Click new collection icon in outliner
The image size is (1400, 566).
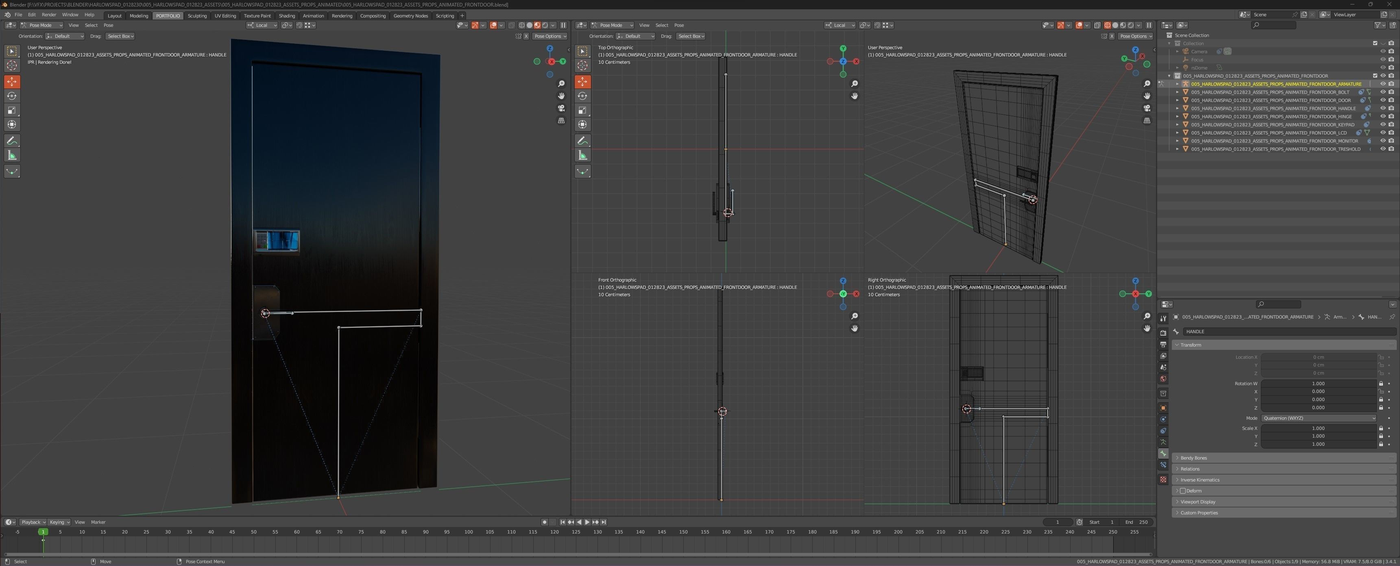coord(1392,25)
